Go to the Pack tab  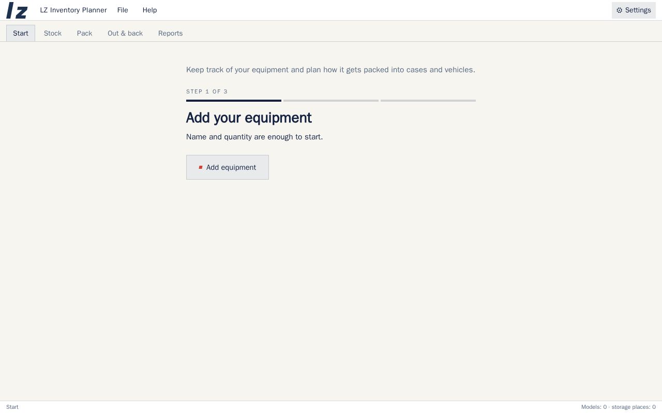point(84,33)
